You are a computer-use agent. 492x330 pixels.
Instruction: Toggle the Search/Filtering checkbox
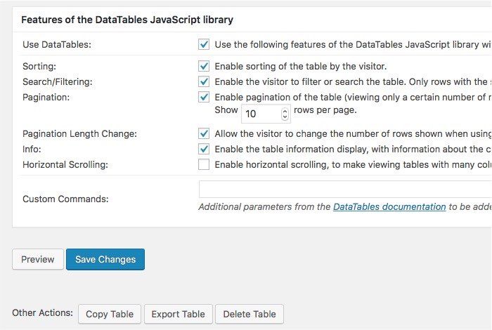[204, 81]
